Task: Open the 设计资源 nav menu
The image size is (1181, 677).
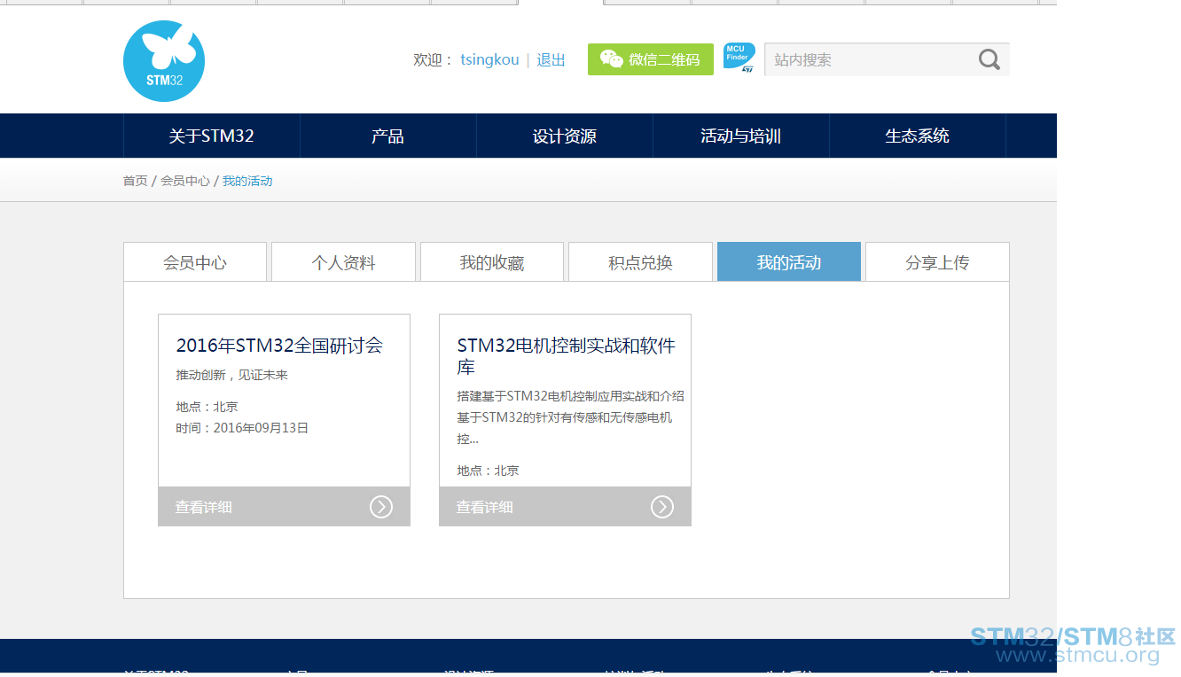Action: 565,136
